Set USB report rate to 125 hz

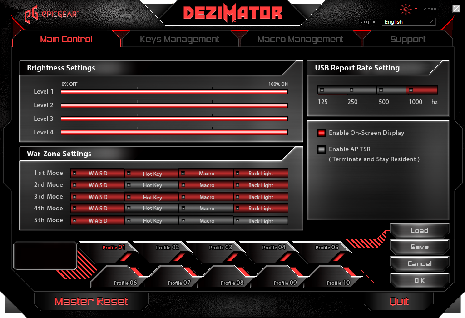coord(332,90)
